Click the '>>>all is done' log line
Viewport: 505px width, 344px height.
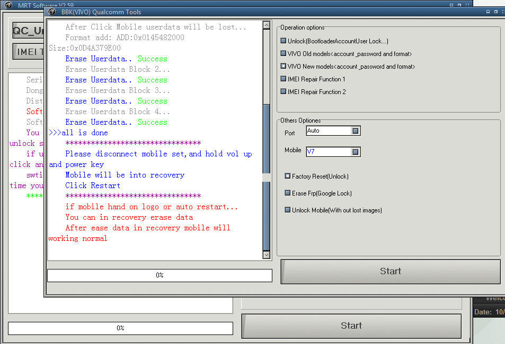pyautogui.click(x=78, y=133)
